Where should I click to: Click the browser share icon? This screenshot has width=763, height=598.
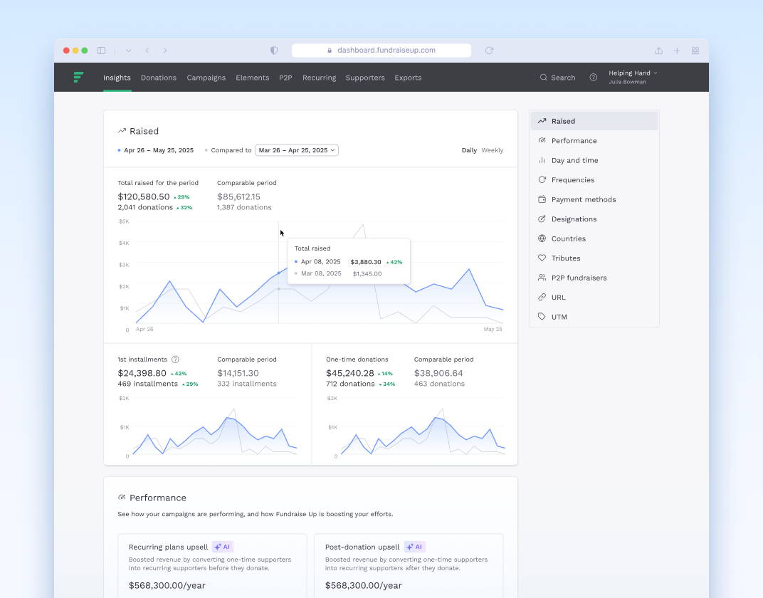pyautogui.click(x=658, y=51)
